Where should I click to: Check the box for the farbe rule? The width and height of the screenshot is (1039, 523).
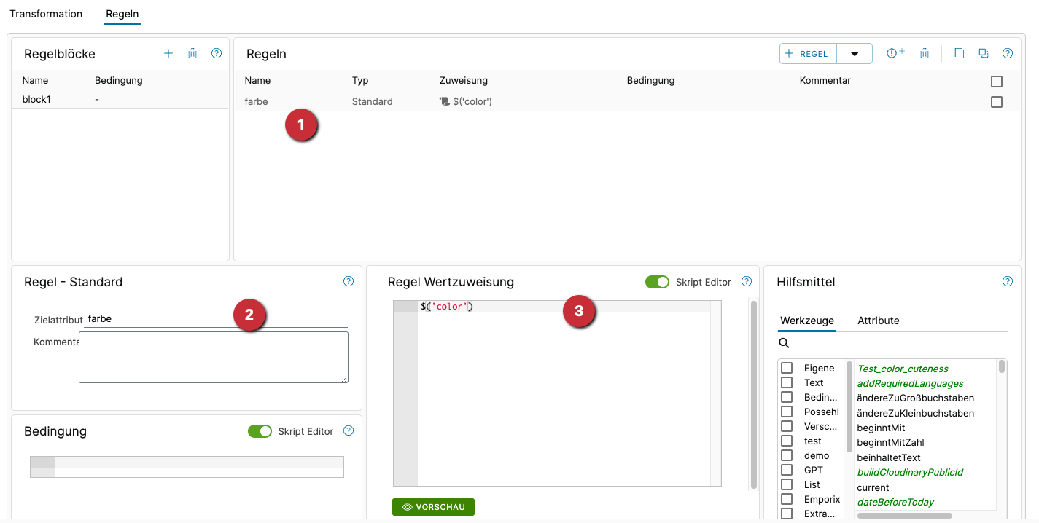pos(997,102)
